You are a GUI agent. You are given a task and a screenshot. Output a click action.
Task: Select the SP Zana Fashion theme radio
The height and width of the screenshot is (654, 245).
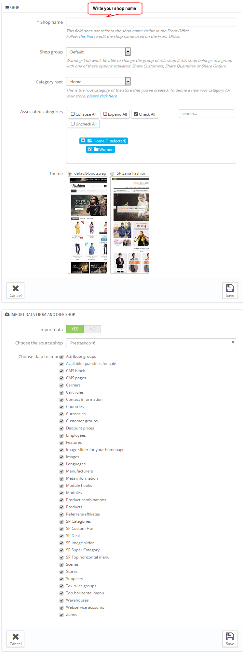click(x=112, y=174)
